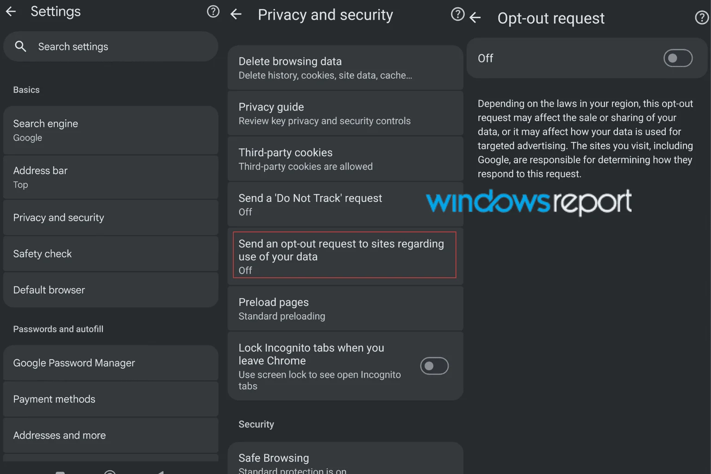Open Addresses and more
This screenshot has height=474, width=711.
(x=111, y=435)
